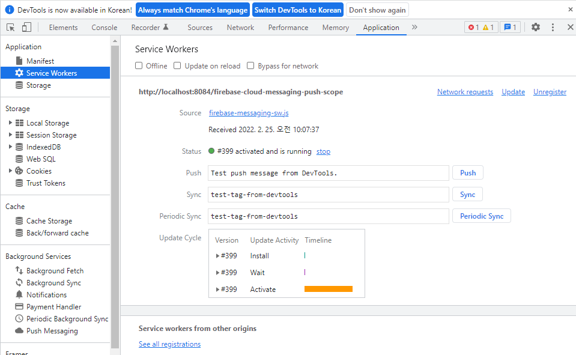Click the error count badge
Viewport: 576px width, 355px height.
click(473, 27)
